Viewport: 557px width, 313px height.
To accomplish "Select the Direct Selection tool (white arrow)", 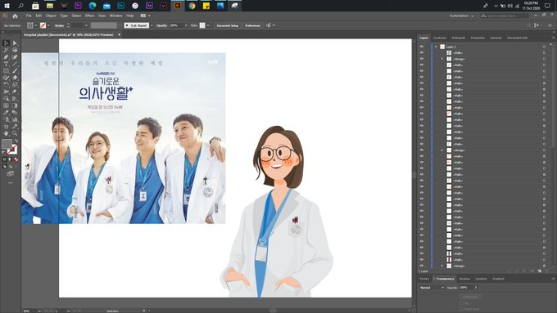I will point(15,42).
